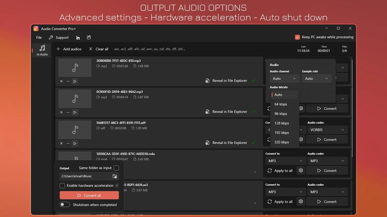This screenshot has width=387, height=217.
Task: Open the Convert to MP3 dropdown for 12E96CAA m4a
Action: point(286,161)
